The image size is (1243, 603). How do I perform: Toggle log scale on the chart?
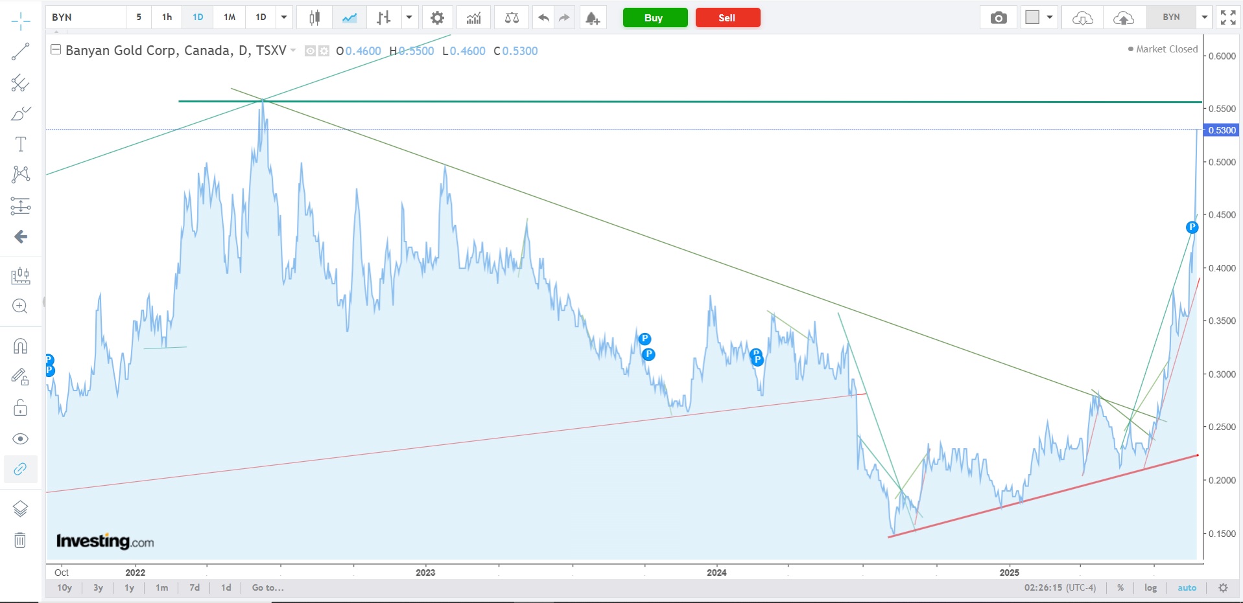(1150, 587)
